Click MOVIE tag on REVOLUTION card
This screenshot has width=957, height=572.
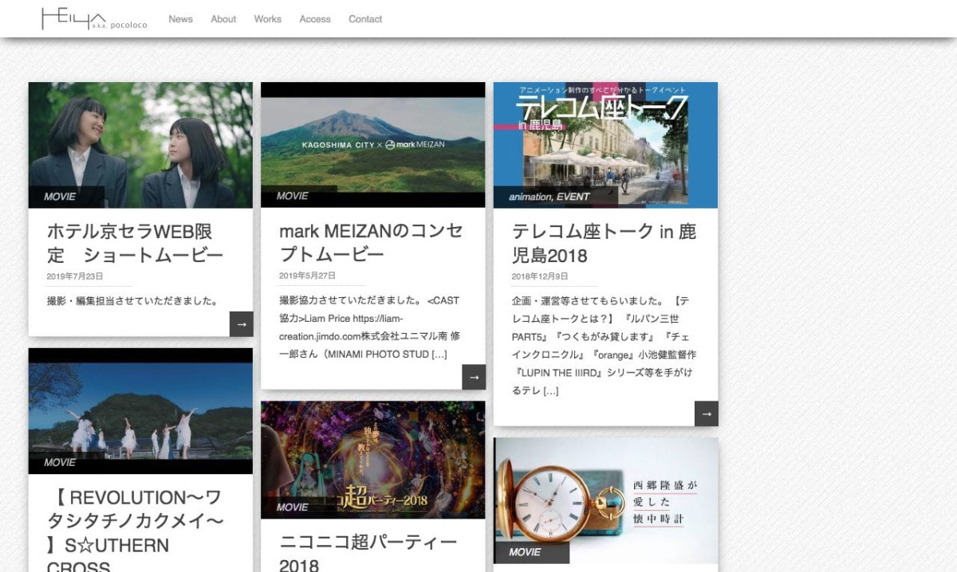[x=61, y=463]
